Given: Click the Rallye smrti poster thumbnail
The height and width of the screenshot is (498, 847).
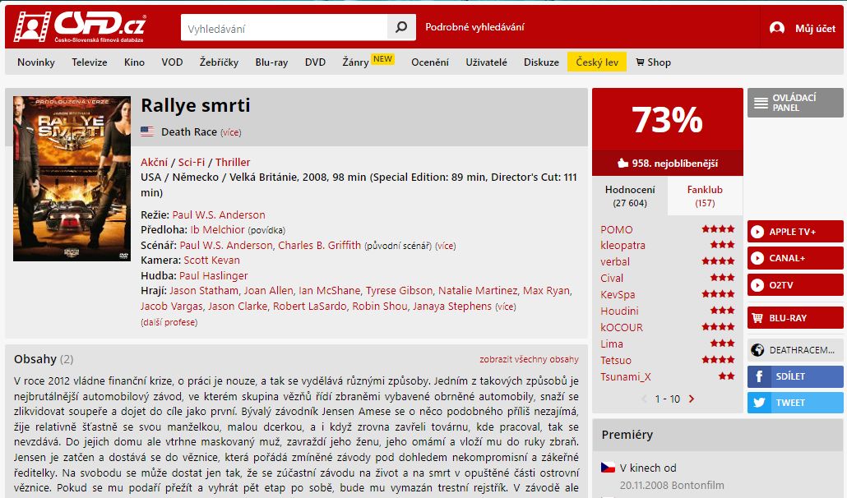Looking at the screenshot, I should pyautogui.click(x=72, y=178).
